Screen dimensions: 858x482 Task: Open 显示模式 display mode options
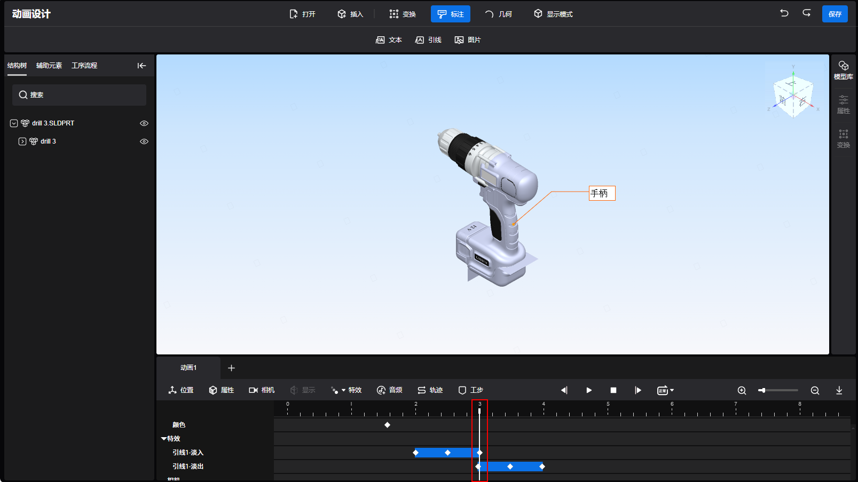pos(553,14)
